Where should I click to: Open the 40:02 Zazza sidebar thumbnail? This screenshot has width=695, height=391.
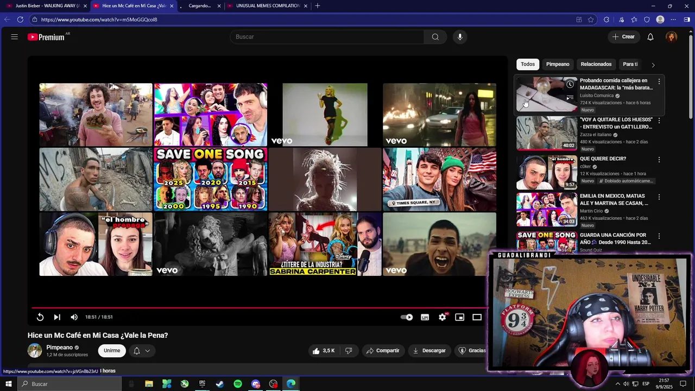point(547,133)
